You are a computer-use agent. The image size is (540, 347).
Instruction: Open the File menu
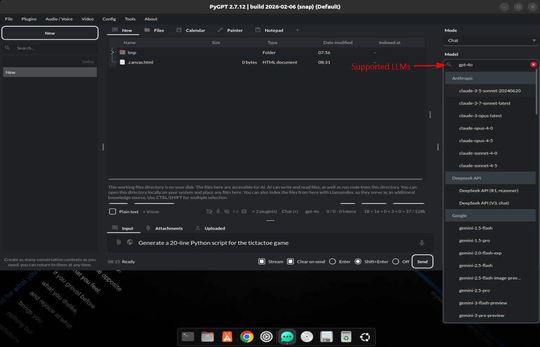(x=9, y=19)
